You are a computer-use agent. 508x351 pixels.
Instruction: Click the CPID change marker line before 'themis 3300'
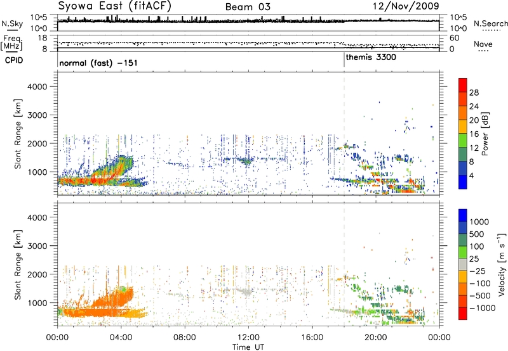click(344, 60)
